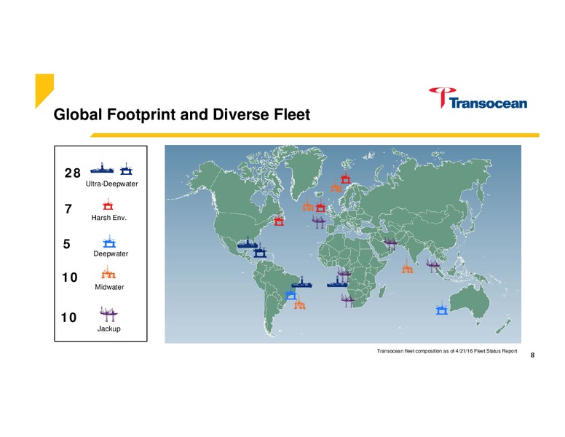This screenshot has height=437, width=565.
Task: Select the red rig near Norway
Action: pyautogui.click(x=345, y=178)
